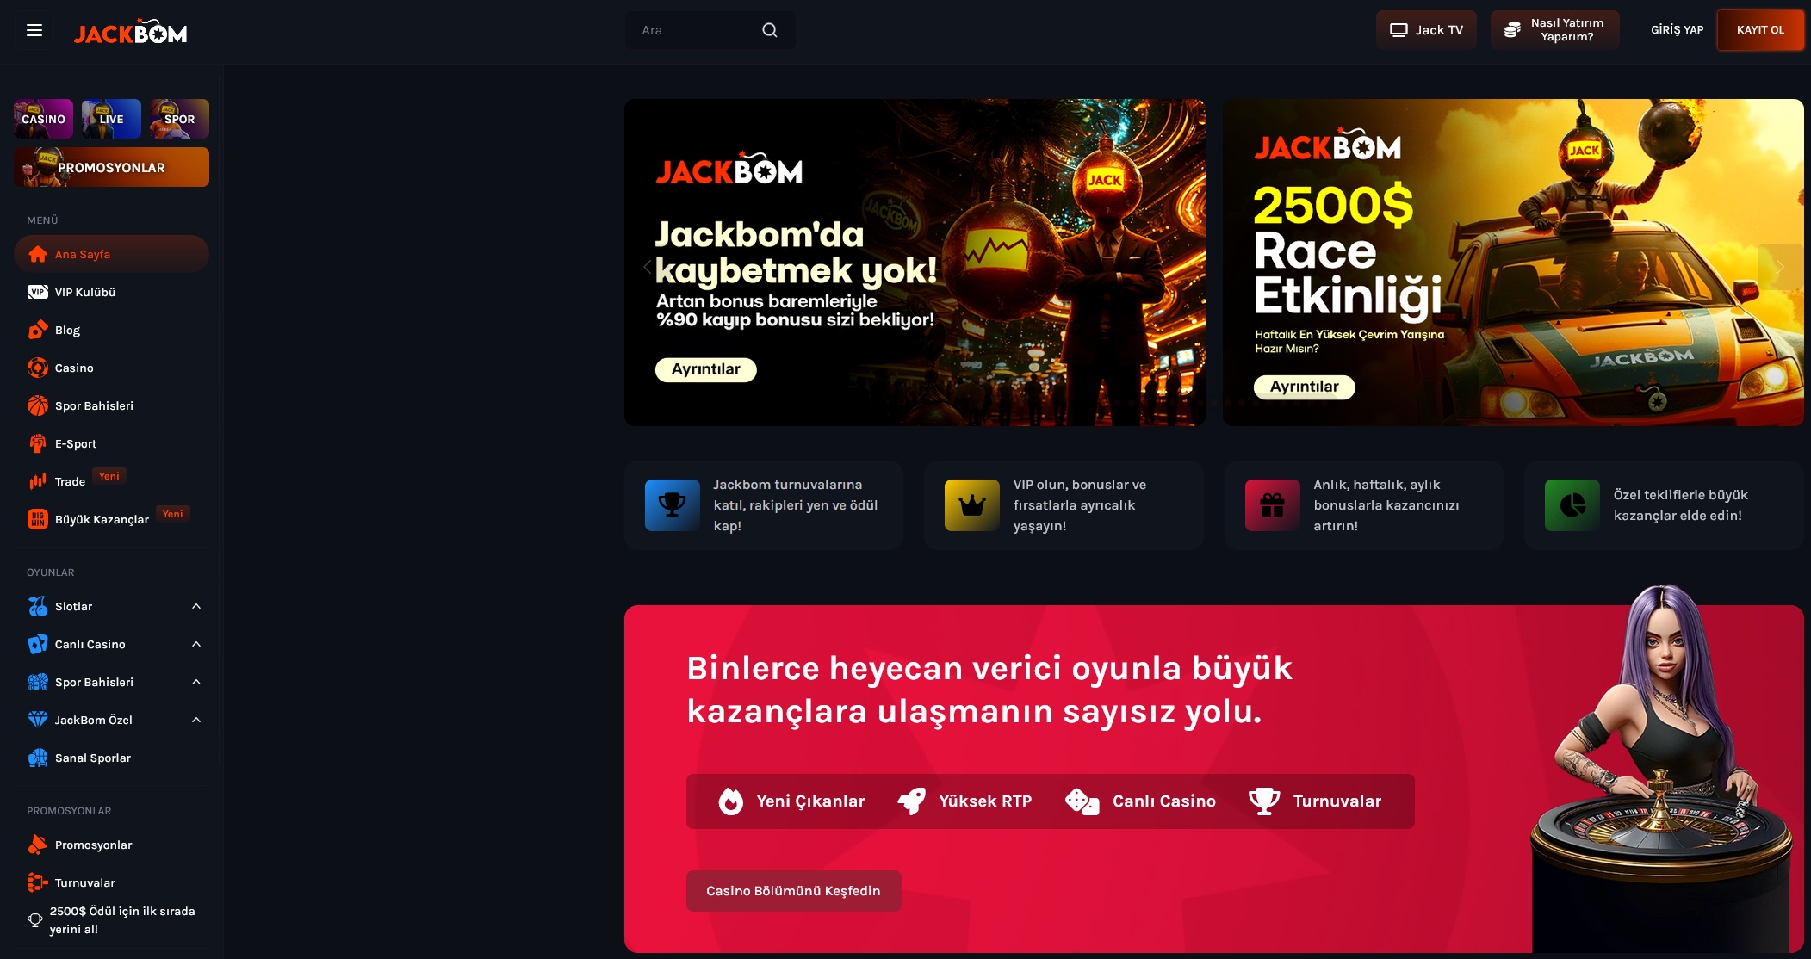Click the Blog sidebar icon
Viewport: 1811px width, 959px height.
point(37,330)
